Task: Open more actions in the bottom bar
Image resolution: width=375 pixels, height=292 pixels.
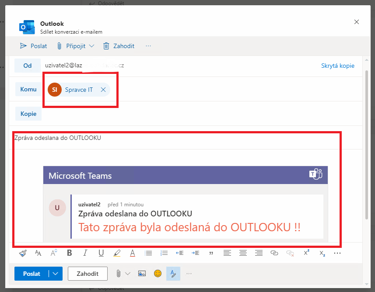Action: click(189, 274)
